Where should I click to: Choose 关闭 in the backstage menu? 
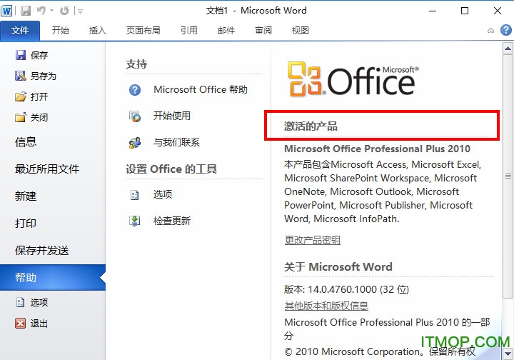pyautogui.click(x=39, y=117)
